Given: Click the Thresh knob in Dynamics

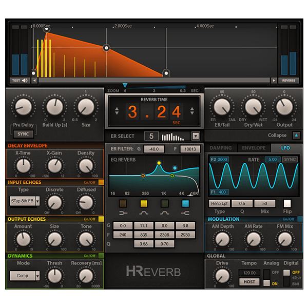Looking at the screenshot, I should click(x=54, y=276).
